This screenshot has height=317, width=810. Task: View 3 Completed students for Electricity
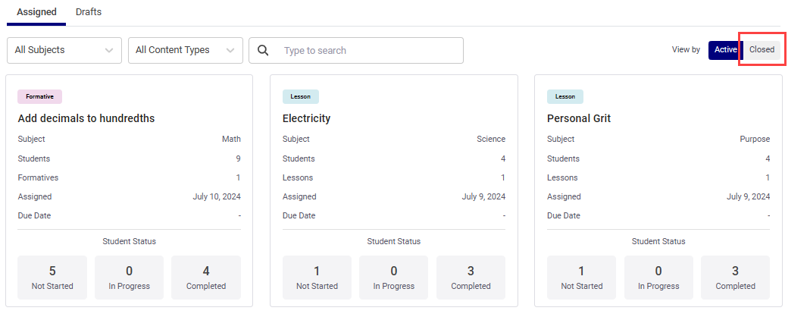471,277
